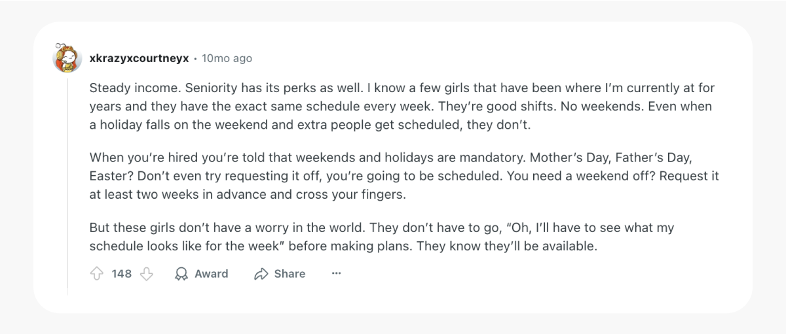Downvote the comment with the down arrow

[x=147, y=274]
